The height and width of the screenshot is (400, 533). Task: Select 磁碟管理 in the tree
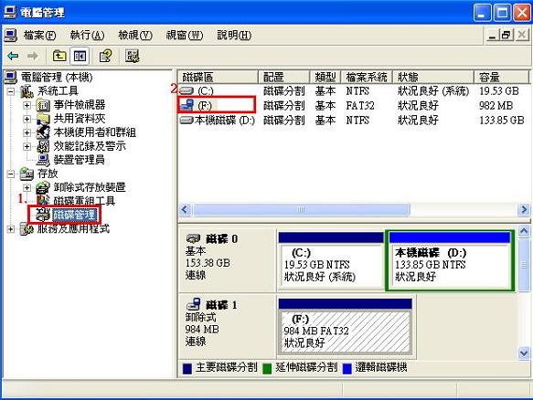pyautogui.click(x=74, y=215)
